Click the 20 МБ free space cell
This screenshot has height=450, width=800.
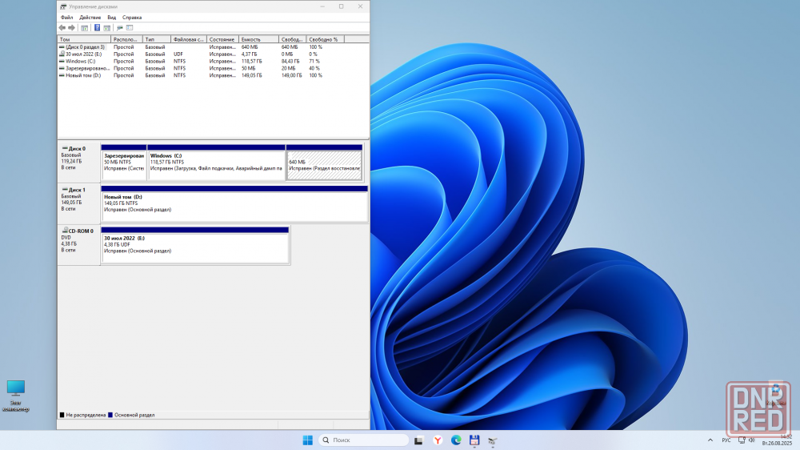click(288, 68)
